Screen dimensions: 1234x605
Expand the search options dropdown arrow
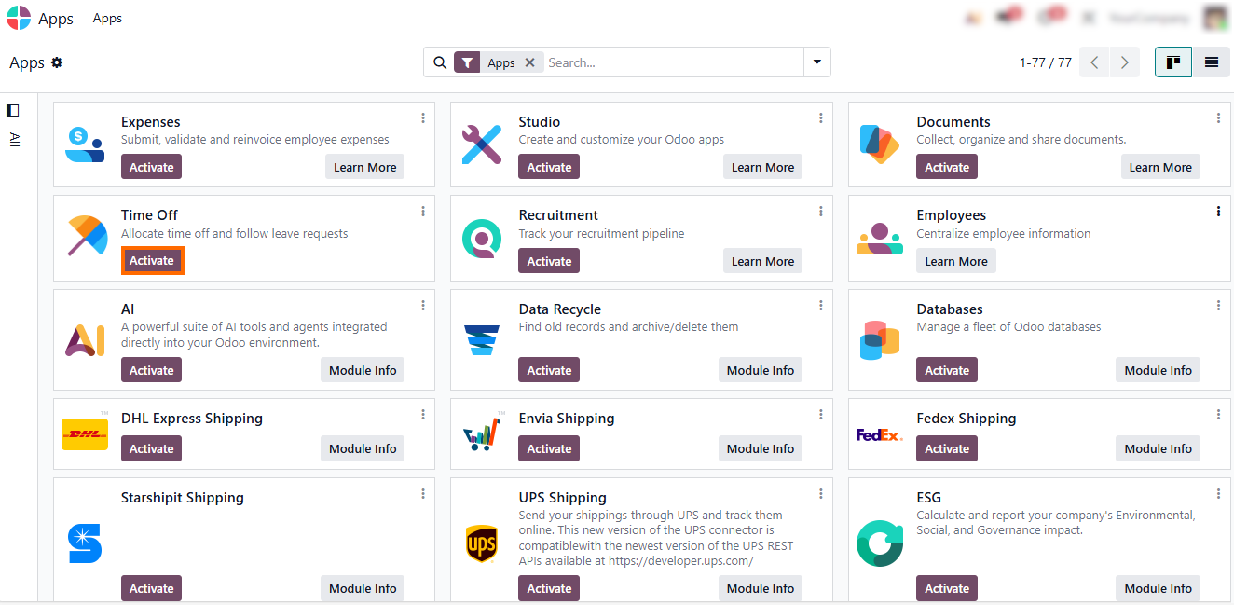pyautogui.click(x=817, y=62)
